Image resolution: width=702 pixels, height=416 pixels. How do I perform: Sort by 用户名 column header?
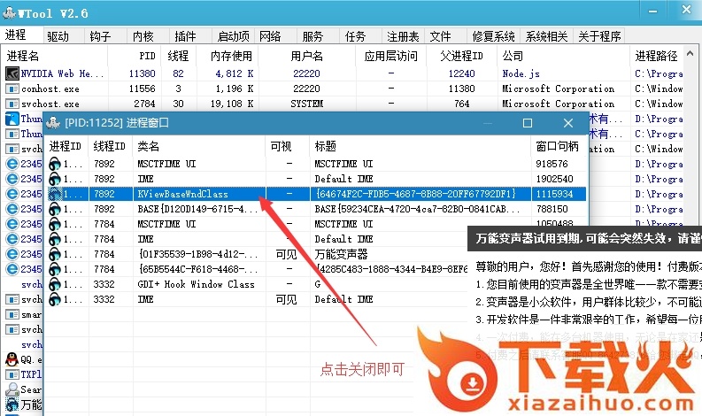[x=306, y=56]
